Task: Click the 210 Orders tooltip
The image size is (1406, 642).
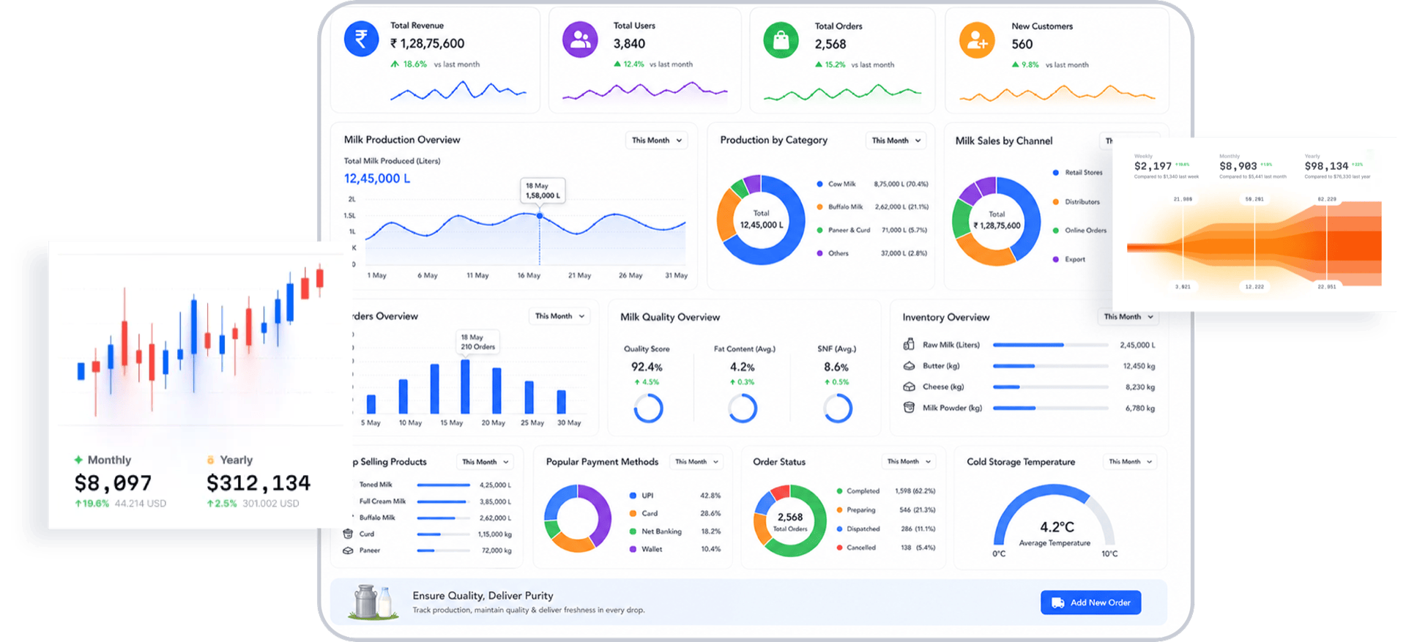Action: click(x=477, y=343)
